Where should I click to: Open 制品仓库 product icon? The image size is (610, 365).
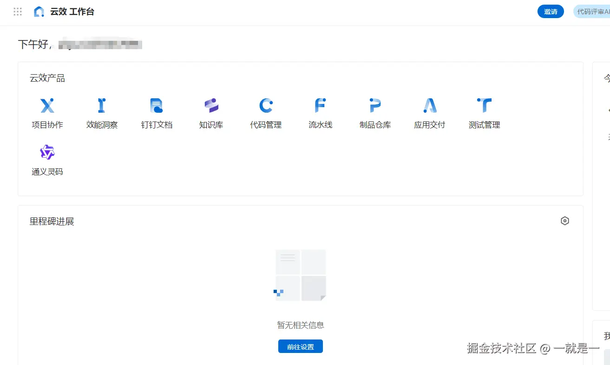pos(375,106)
